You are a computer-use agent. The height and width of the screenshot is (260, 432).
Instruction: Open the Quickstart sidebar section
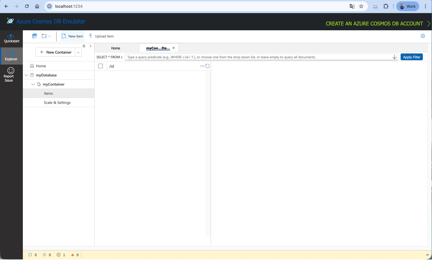click(11, 39)
